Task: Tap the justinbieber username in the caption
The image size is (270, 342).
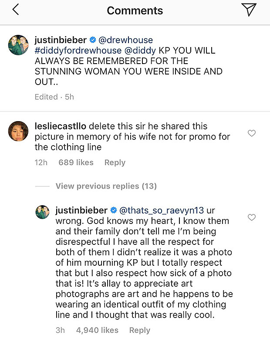Action: (x=61, y=40)
